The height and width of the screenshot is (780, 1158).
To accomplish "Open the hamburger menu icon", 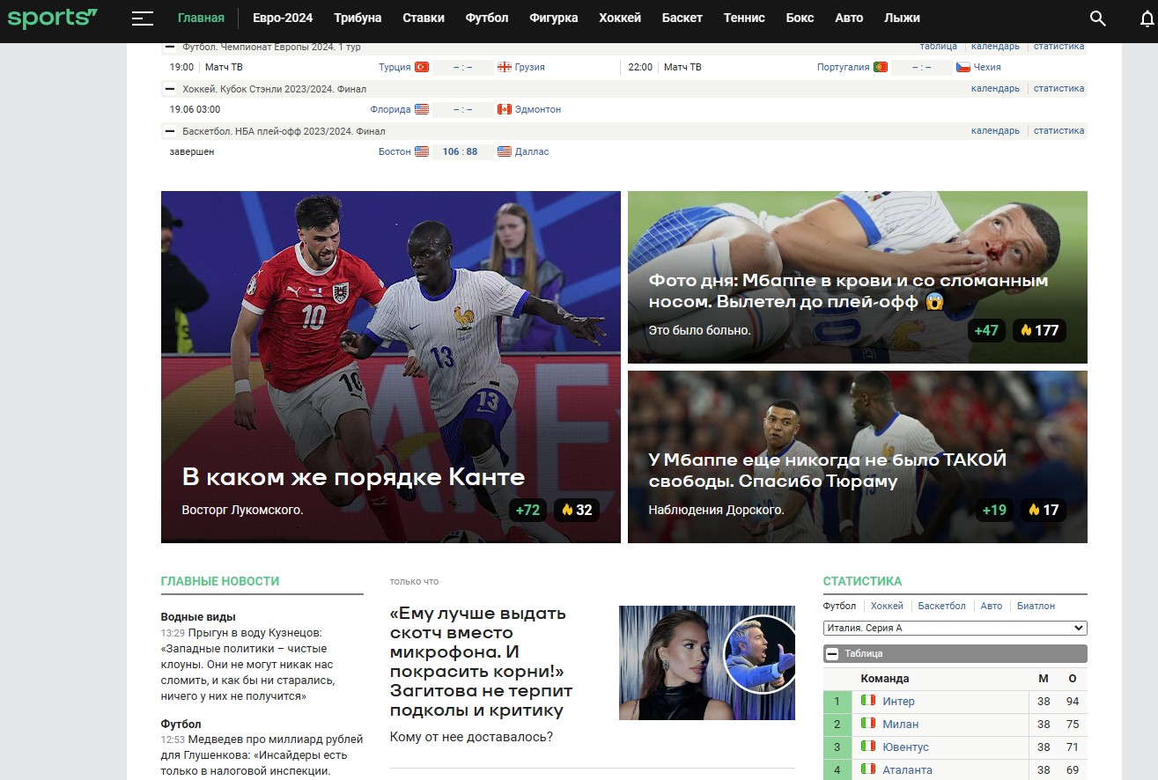I will pyautogui.click(x=143, y=18).
